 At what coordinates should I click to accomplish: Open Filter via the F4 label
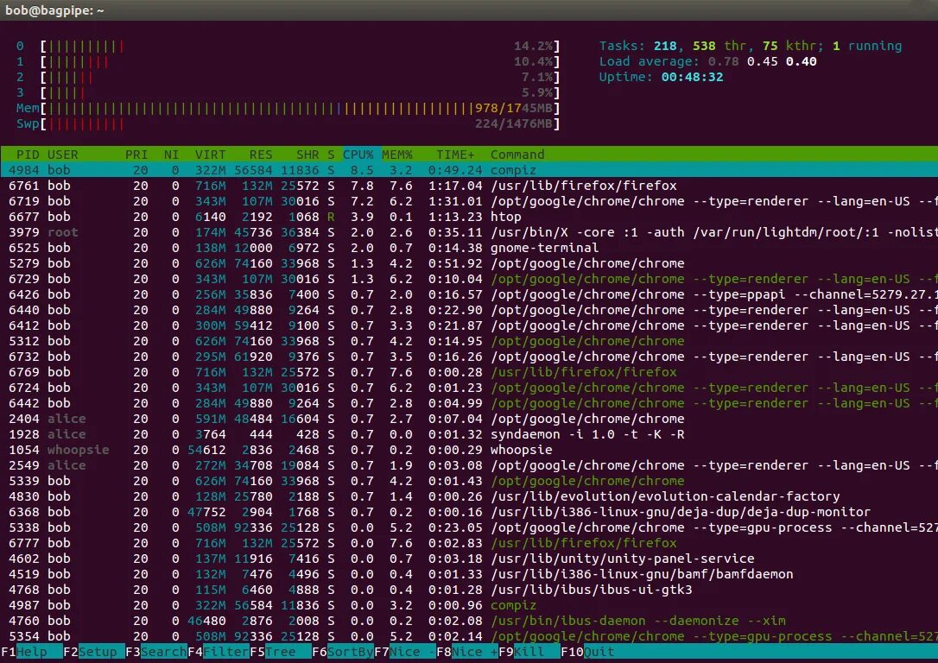[225, 652]
